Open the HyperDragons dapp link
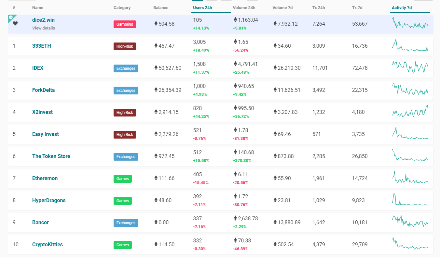 tap(49, 200)
